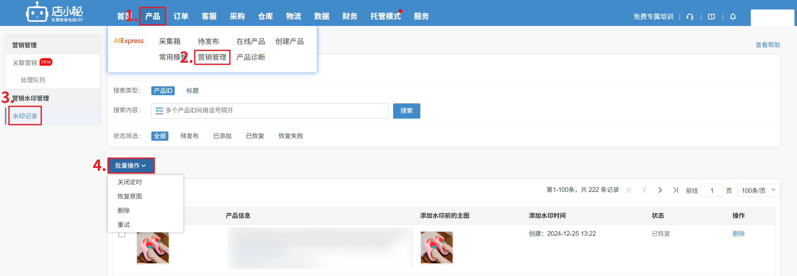Open the 100条/页 page size dropdown
Viewport: 797px width, 276px height.
click(x=758, y=190)
